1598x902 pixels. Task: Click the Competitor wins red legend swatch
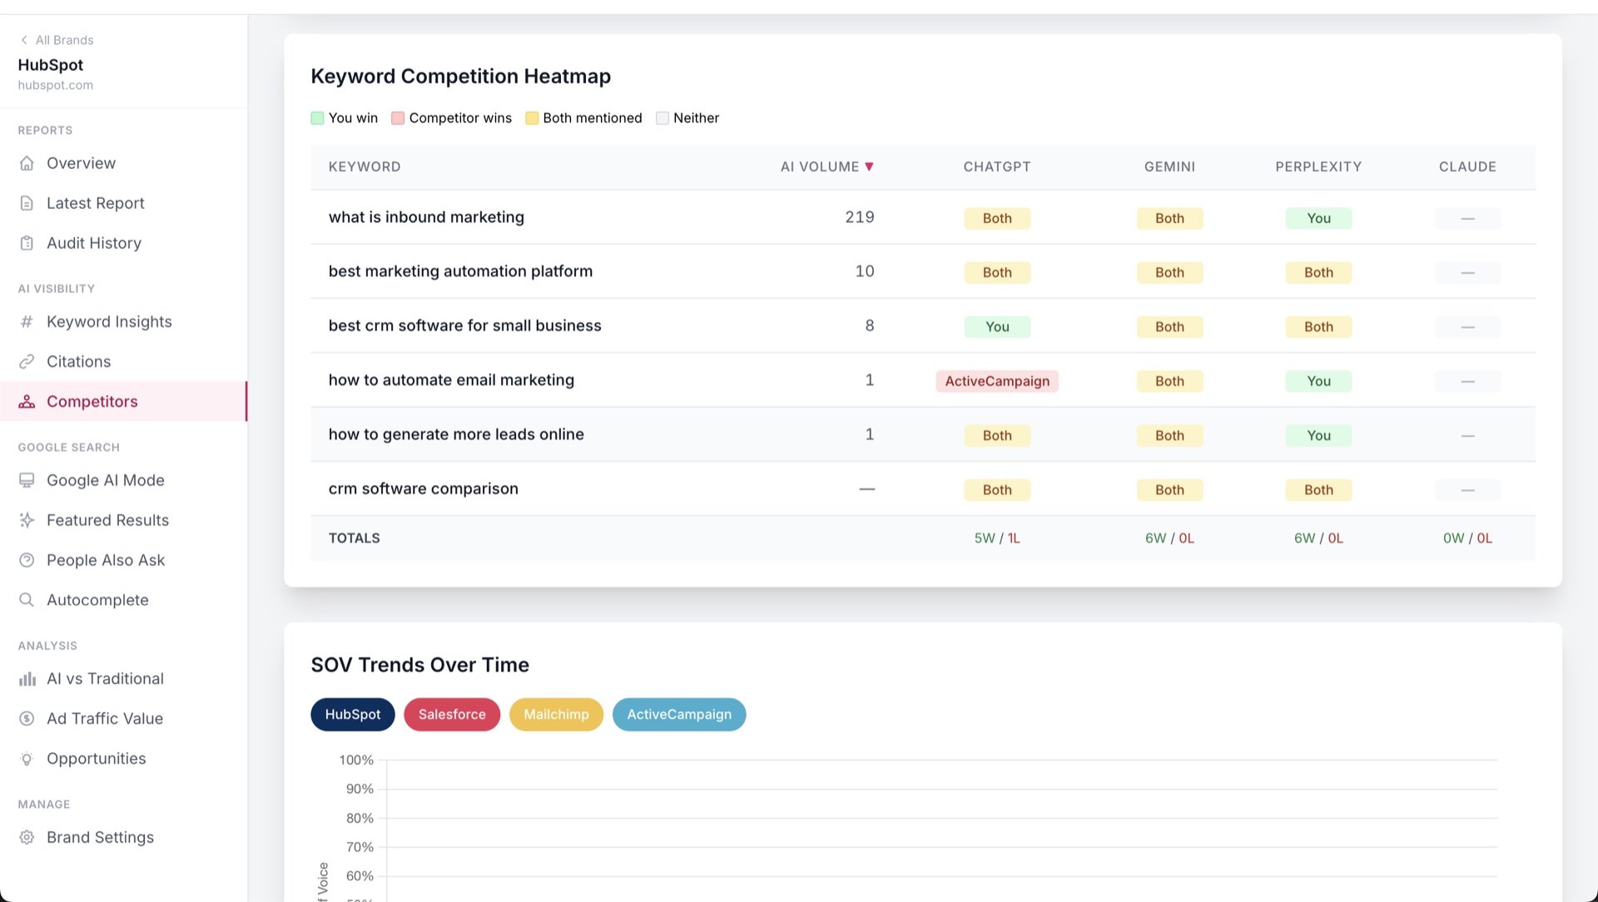click(398, 118)
